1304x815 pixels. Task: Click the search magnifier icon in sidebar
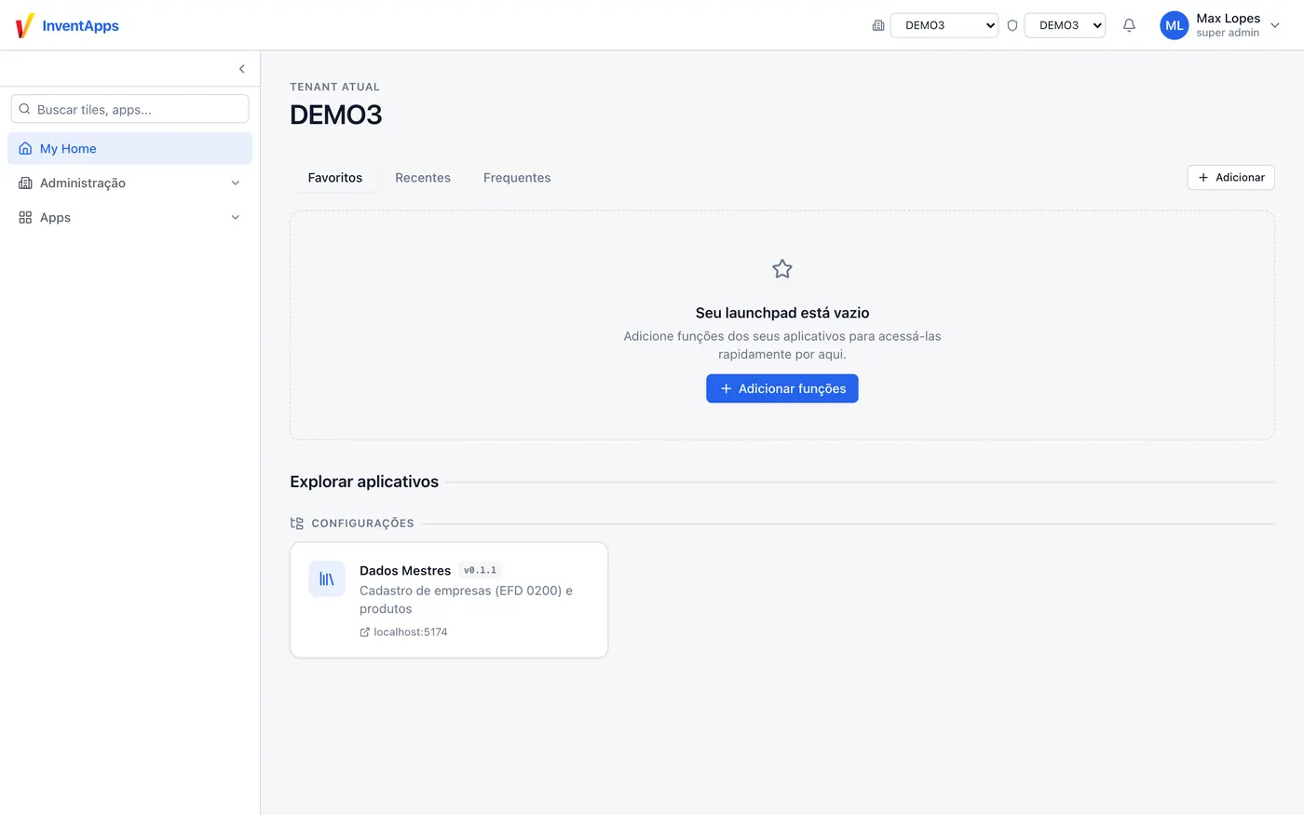click(x=25, y=109)
